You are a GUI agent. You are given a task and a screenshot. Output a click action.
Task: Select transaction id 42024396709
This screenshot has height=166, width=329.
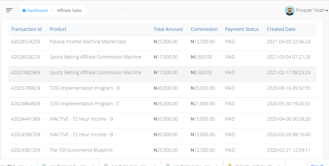pos(25,135)
